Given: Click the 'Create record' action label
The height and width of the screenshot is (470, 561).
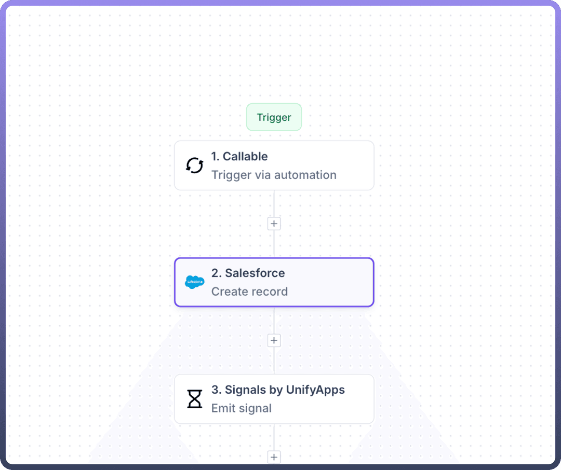Looking at the screenshot, I should point(249,292).
